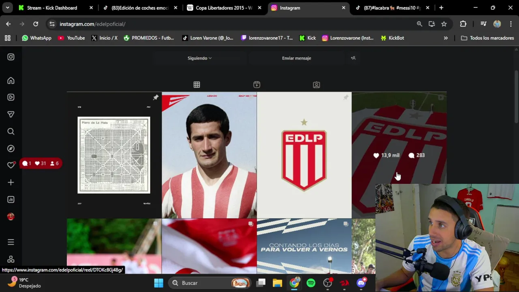This screenshot has height=292, width=519.
Task: Switch to the reels profile tab
Action: click(x=257, y=85)
